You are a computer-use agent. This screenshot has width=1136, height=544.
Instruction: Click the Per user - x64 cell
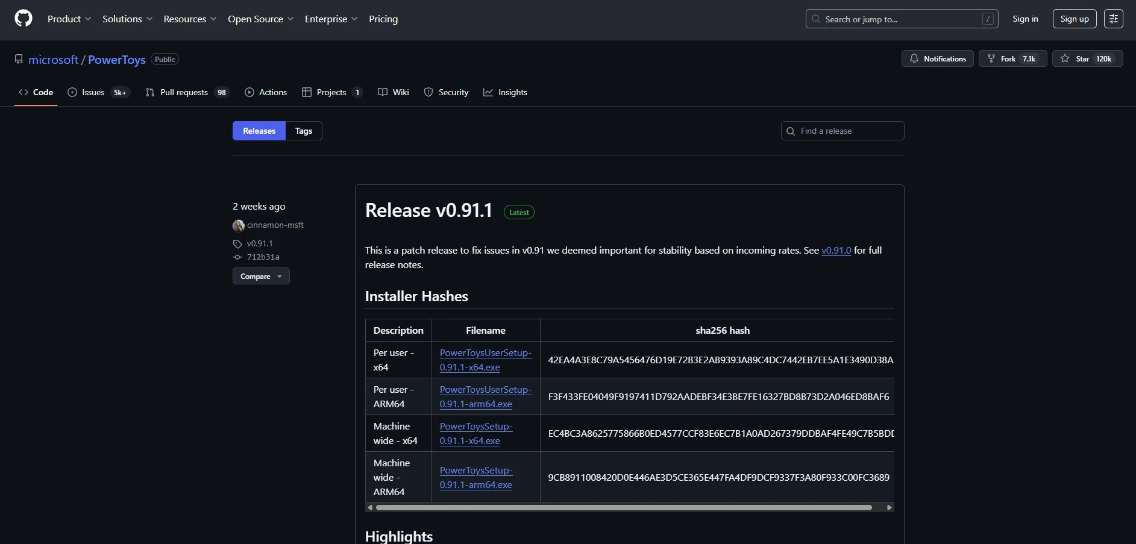[x=398, y=360]
